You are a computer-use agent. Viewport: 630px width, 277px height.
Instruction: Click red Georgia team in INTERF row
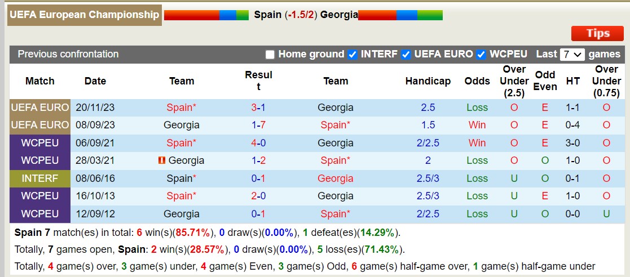click(336, 178)
